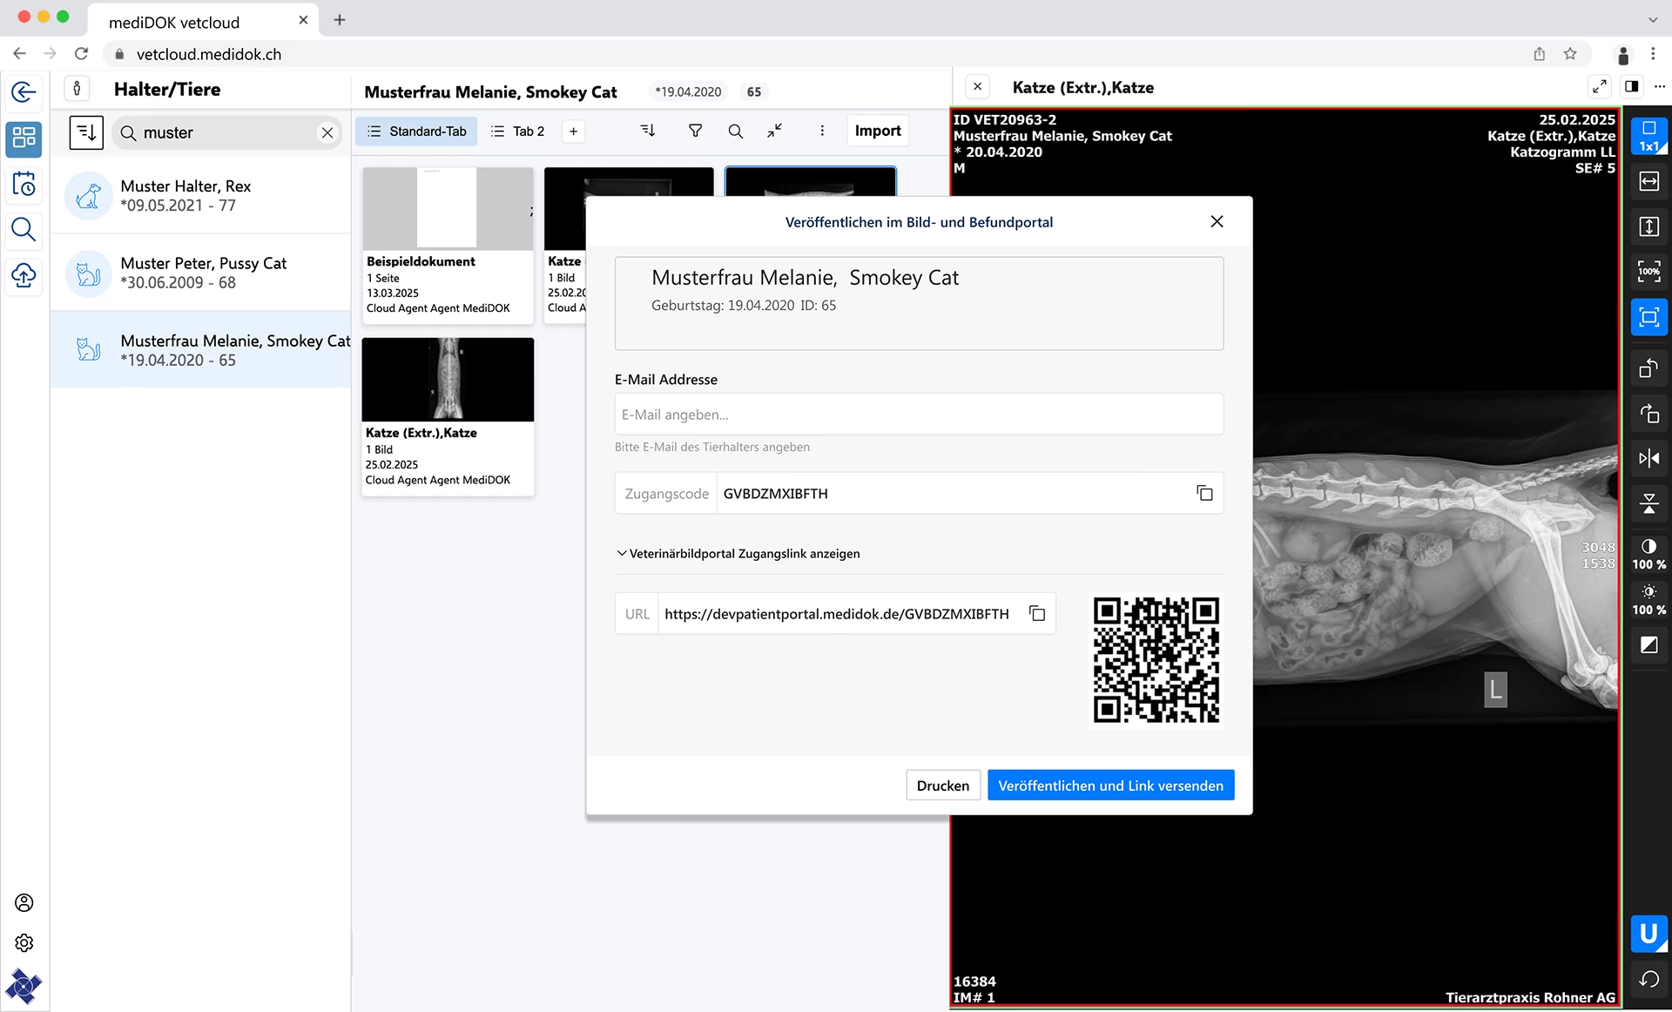Toggle invert image tool
1672x1012 pixels.
click(x=1648, y=645)
